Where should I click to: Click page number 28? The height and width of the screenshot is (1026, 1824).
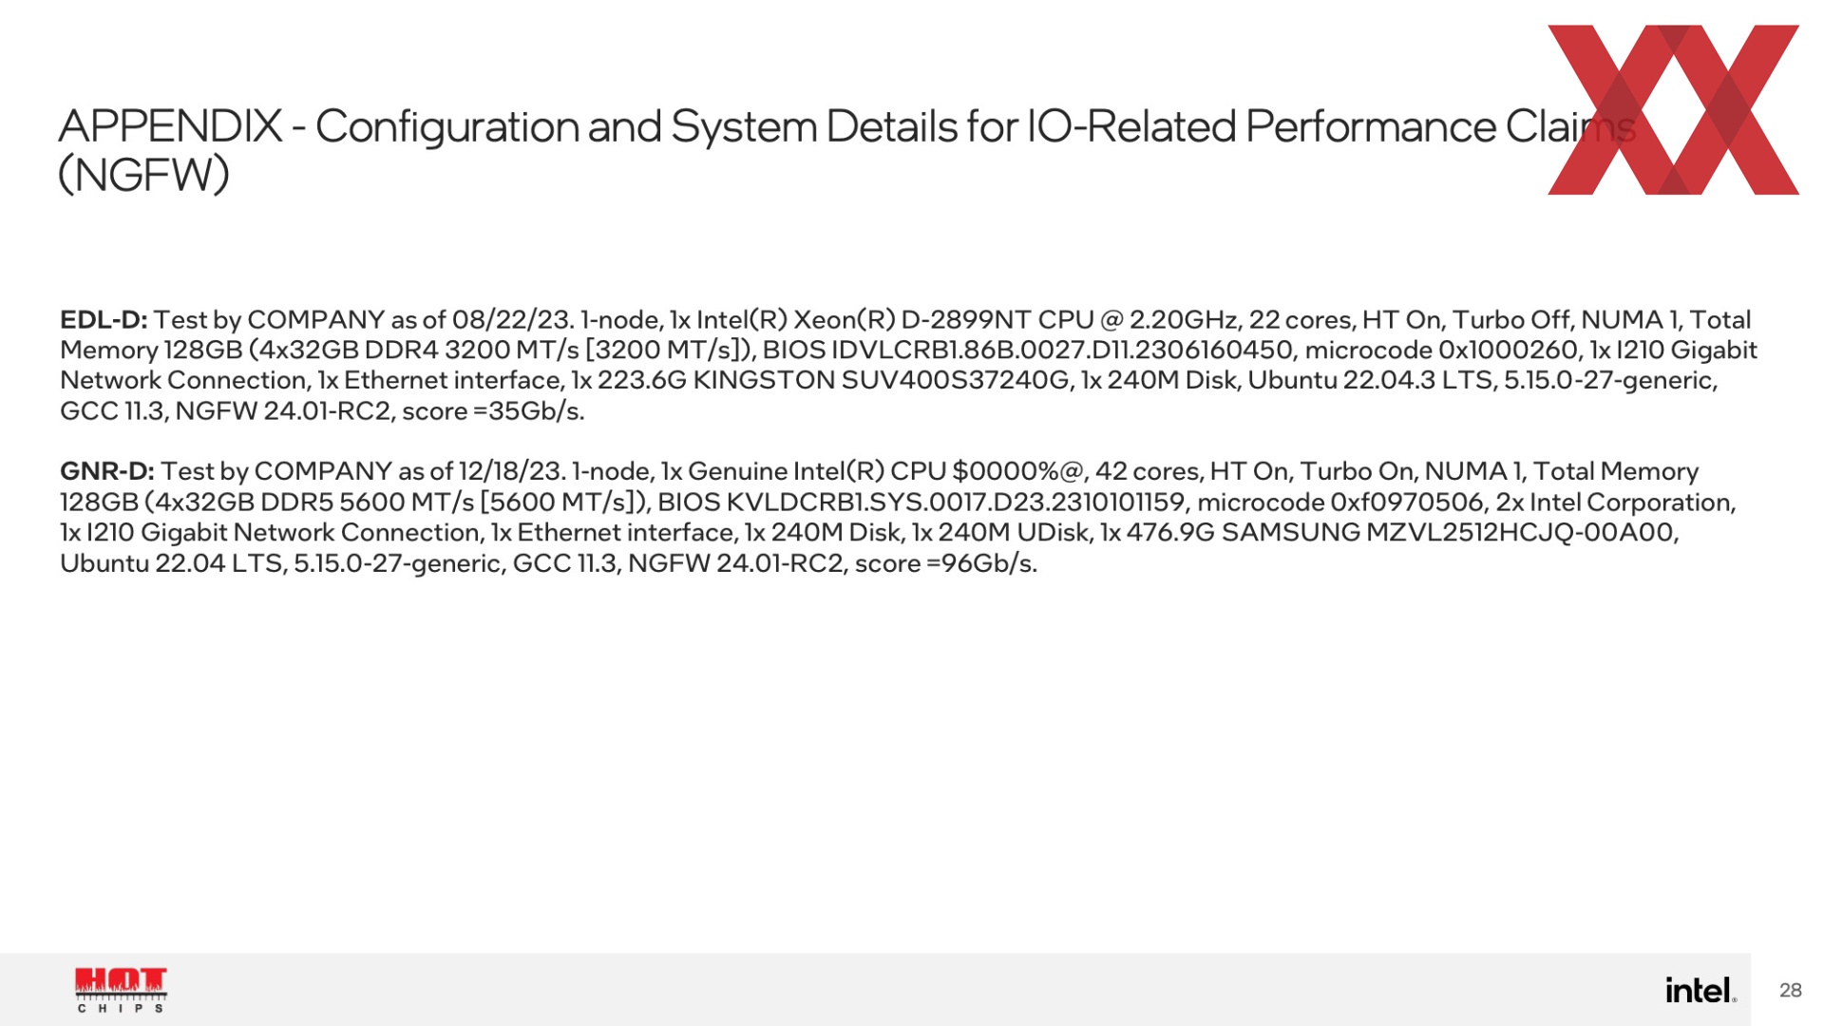[1791, 990]
